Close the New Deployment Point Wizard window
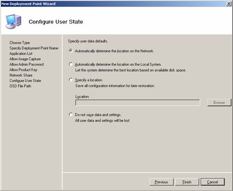Screen dimensions: 233x191 (x=228, y=4)
